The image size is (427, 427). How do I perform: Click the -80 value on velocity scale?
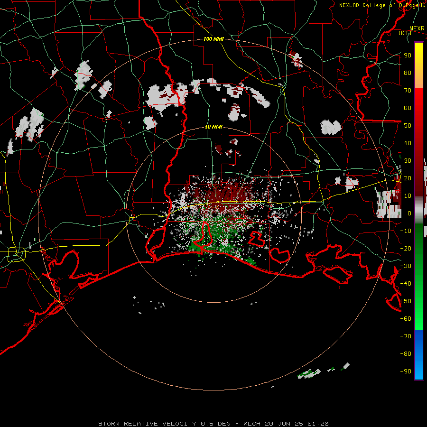pyautogui.click(x=406, y=354)
